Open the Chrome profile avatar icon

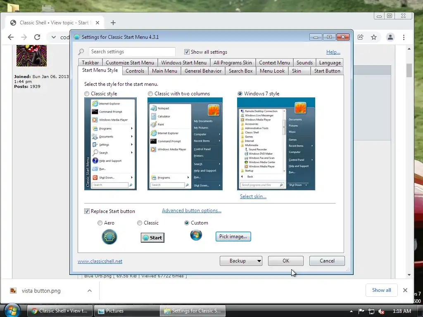pyautogui.click(x=390, y=37)
